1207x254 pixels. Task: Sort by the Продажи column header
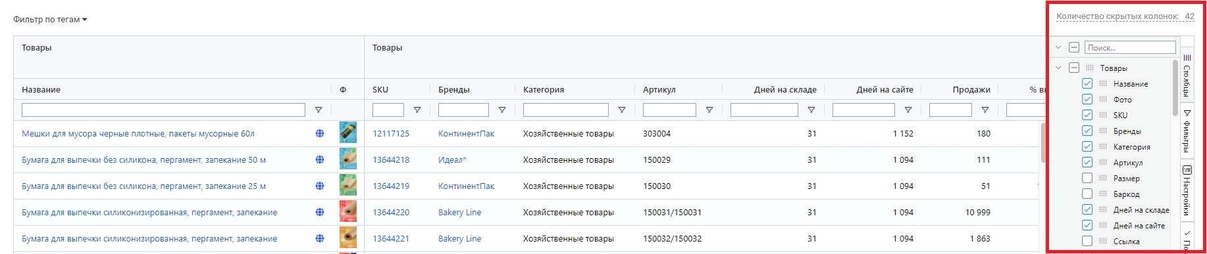coord(971,89)
